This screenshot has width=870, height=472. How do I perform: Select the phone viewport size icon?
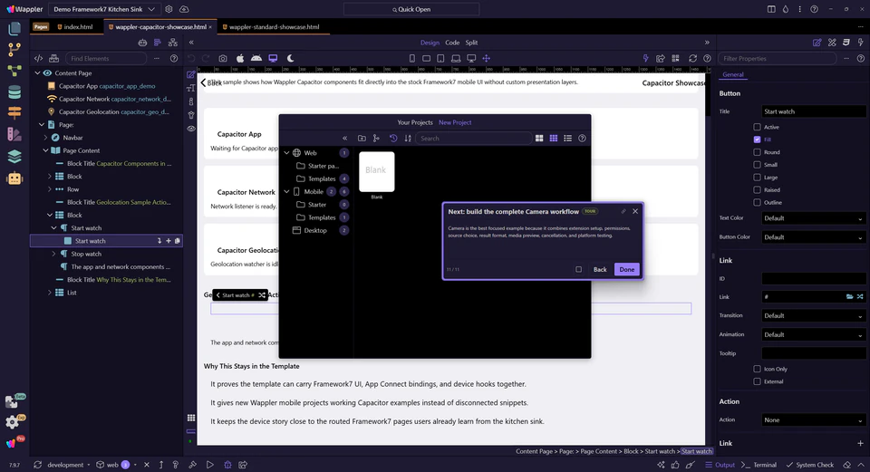(x=411, y=58)
